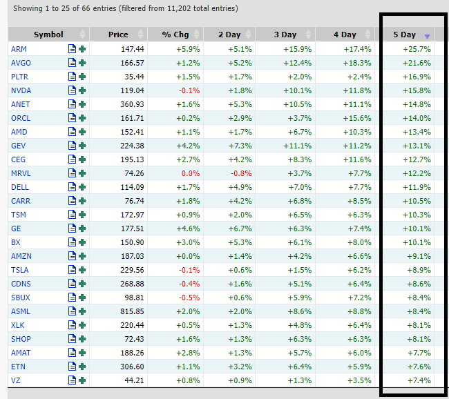
Task: Add XLK using green plus icon
Action: (82, 325)
